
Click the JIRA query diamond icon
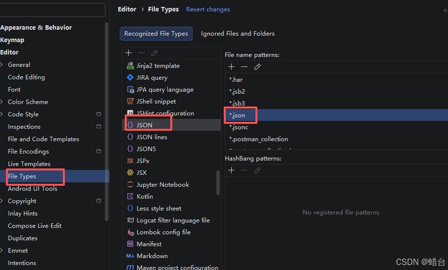[x=130, y=77]
